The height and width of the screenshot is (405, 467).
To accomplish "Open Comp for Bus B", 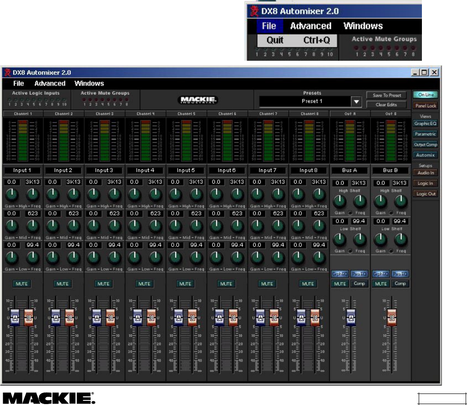I will [400, 283].
